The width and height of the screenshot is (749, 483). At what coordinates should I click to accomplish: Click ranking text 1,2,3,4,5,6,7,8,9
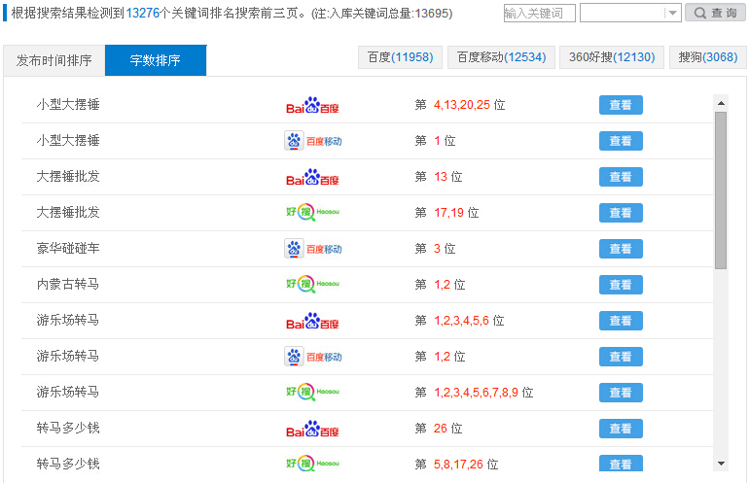click(476, 393)
